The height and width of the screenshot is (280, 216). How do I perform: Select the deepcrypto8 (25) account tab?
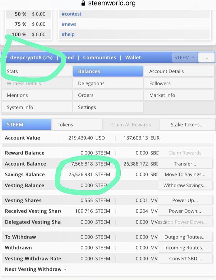click(31, 58)
